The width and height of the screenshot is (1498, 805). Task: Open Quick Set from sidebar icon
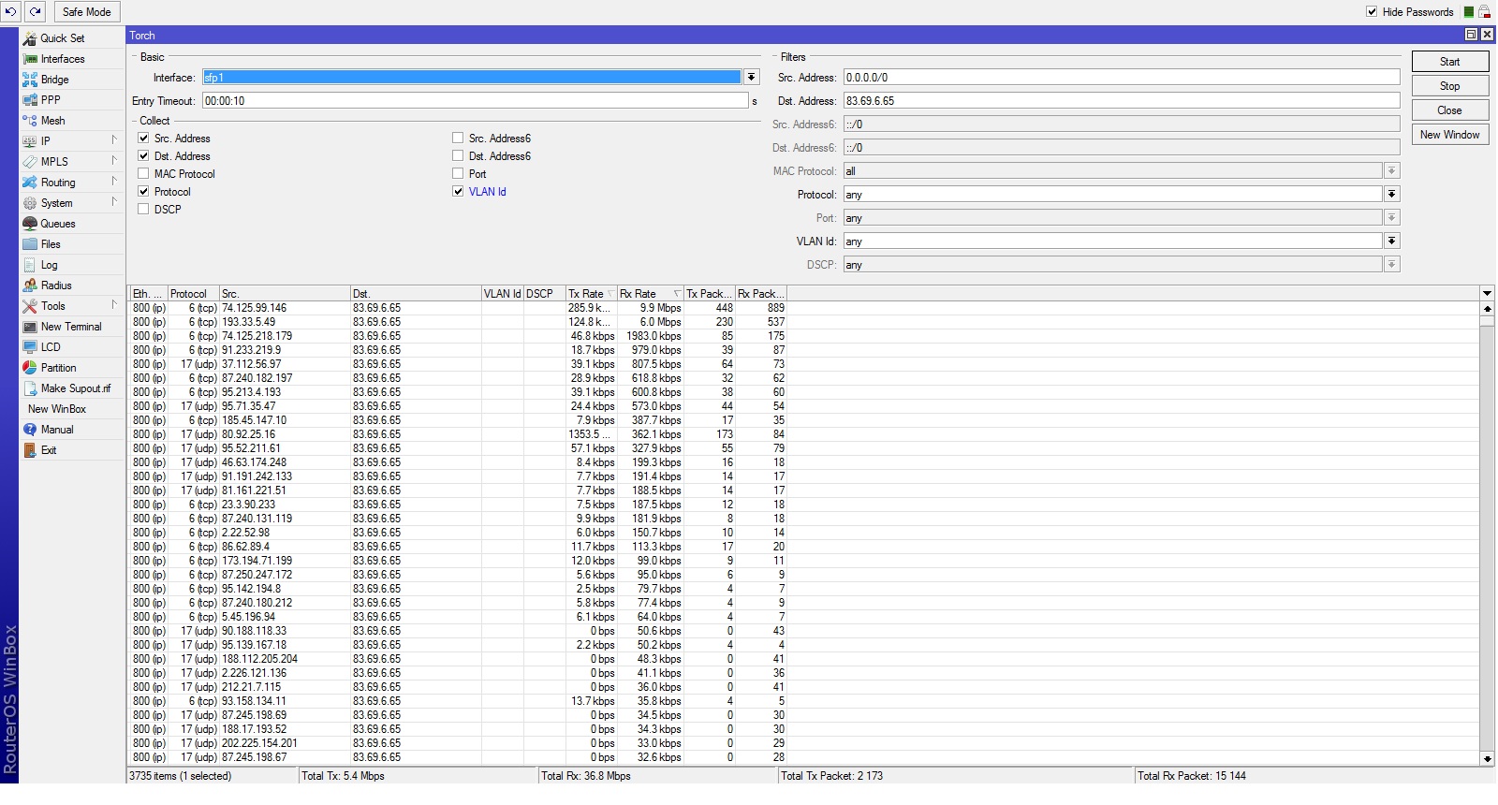(x=30, y=38)
